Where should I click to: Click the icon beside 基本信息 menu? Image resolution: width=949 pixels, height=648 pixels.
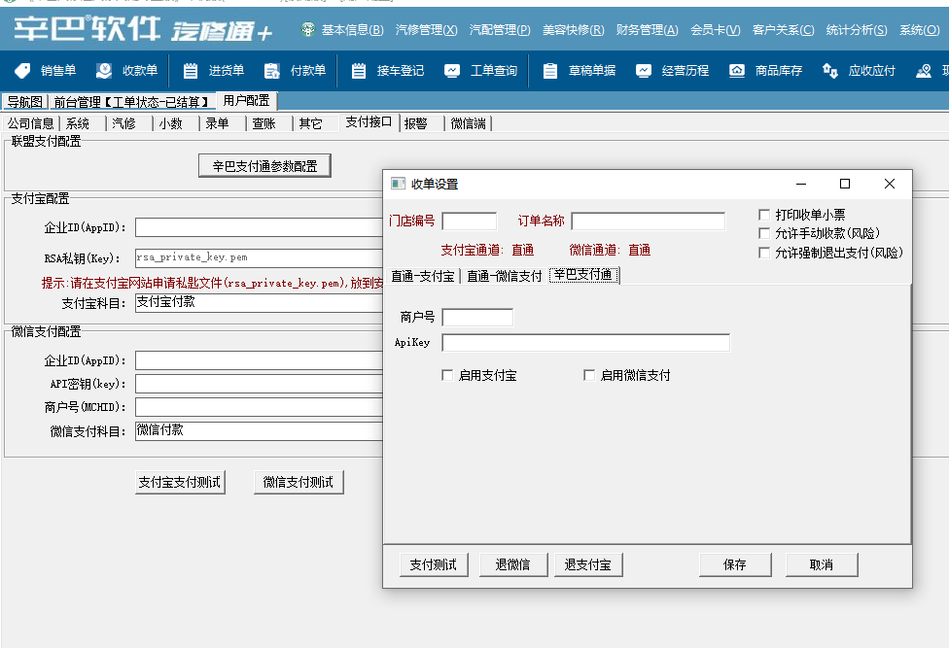[308, 29]
